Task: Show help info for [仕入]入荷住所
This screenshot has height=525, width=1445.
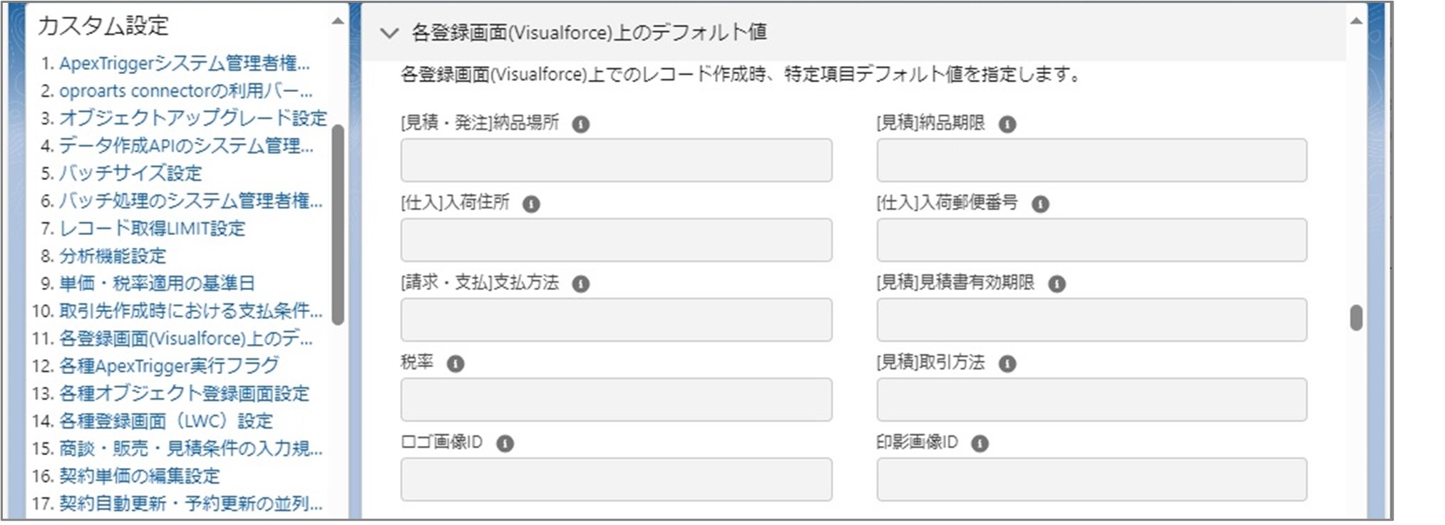Action: pyautogui.click(x=530, y=203)
